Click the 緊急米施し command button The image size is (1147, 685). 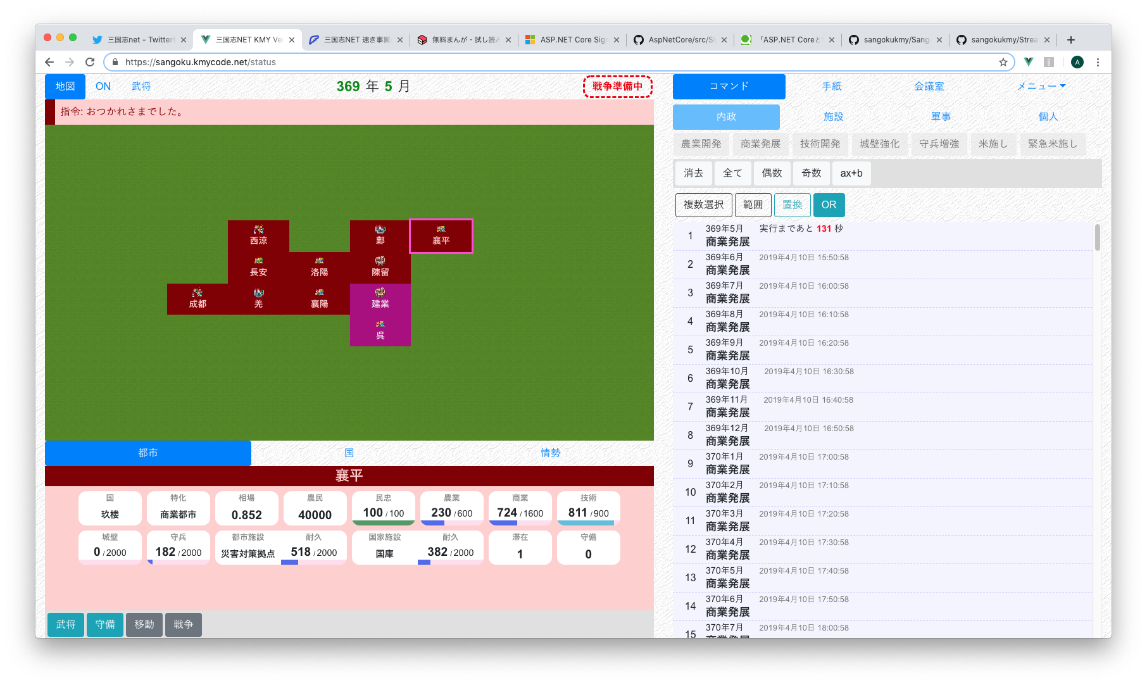pos(1053,144)
